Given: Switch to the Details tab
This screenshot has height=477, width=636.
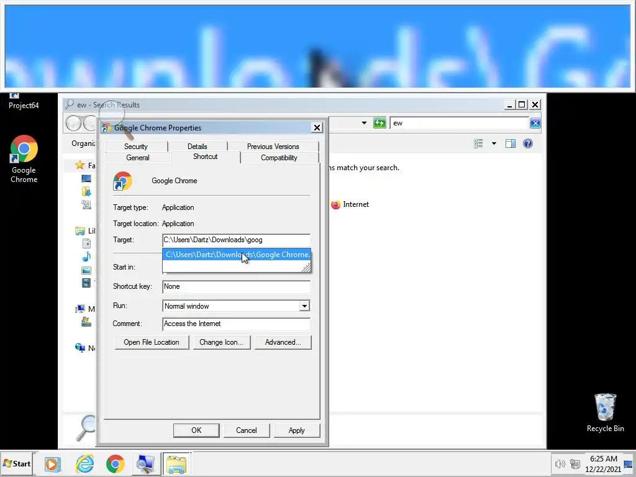Looking at the screenshot, I should point(197,147).
